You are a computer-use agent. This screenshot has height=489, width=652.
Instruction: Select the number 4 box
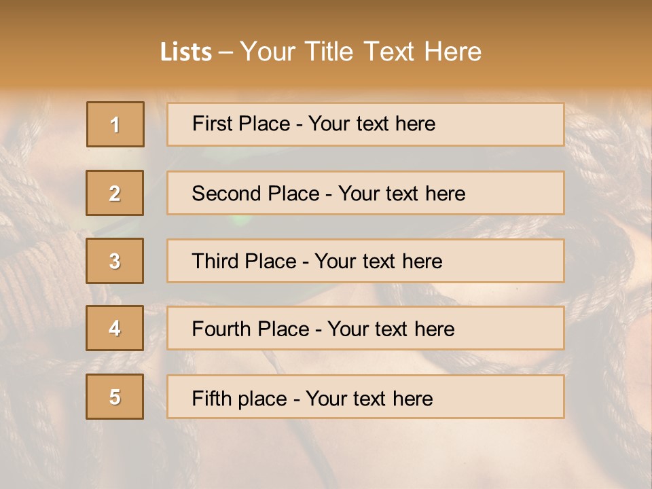click(115, 328)
